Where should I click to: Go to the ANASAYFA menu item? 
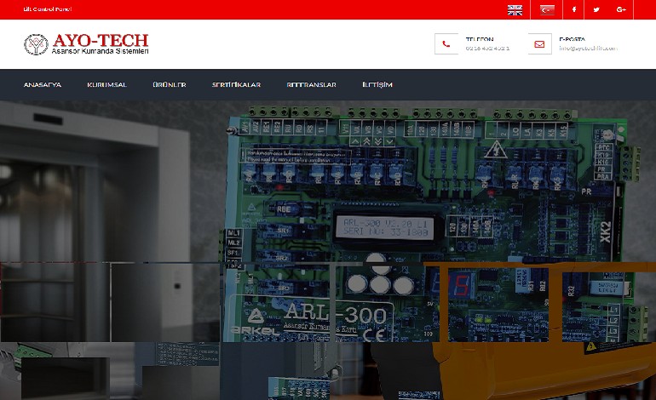[x=43, y=85]
